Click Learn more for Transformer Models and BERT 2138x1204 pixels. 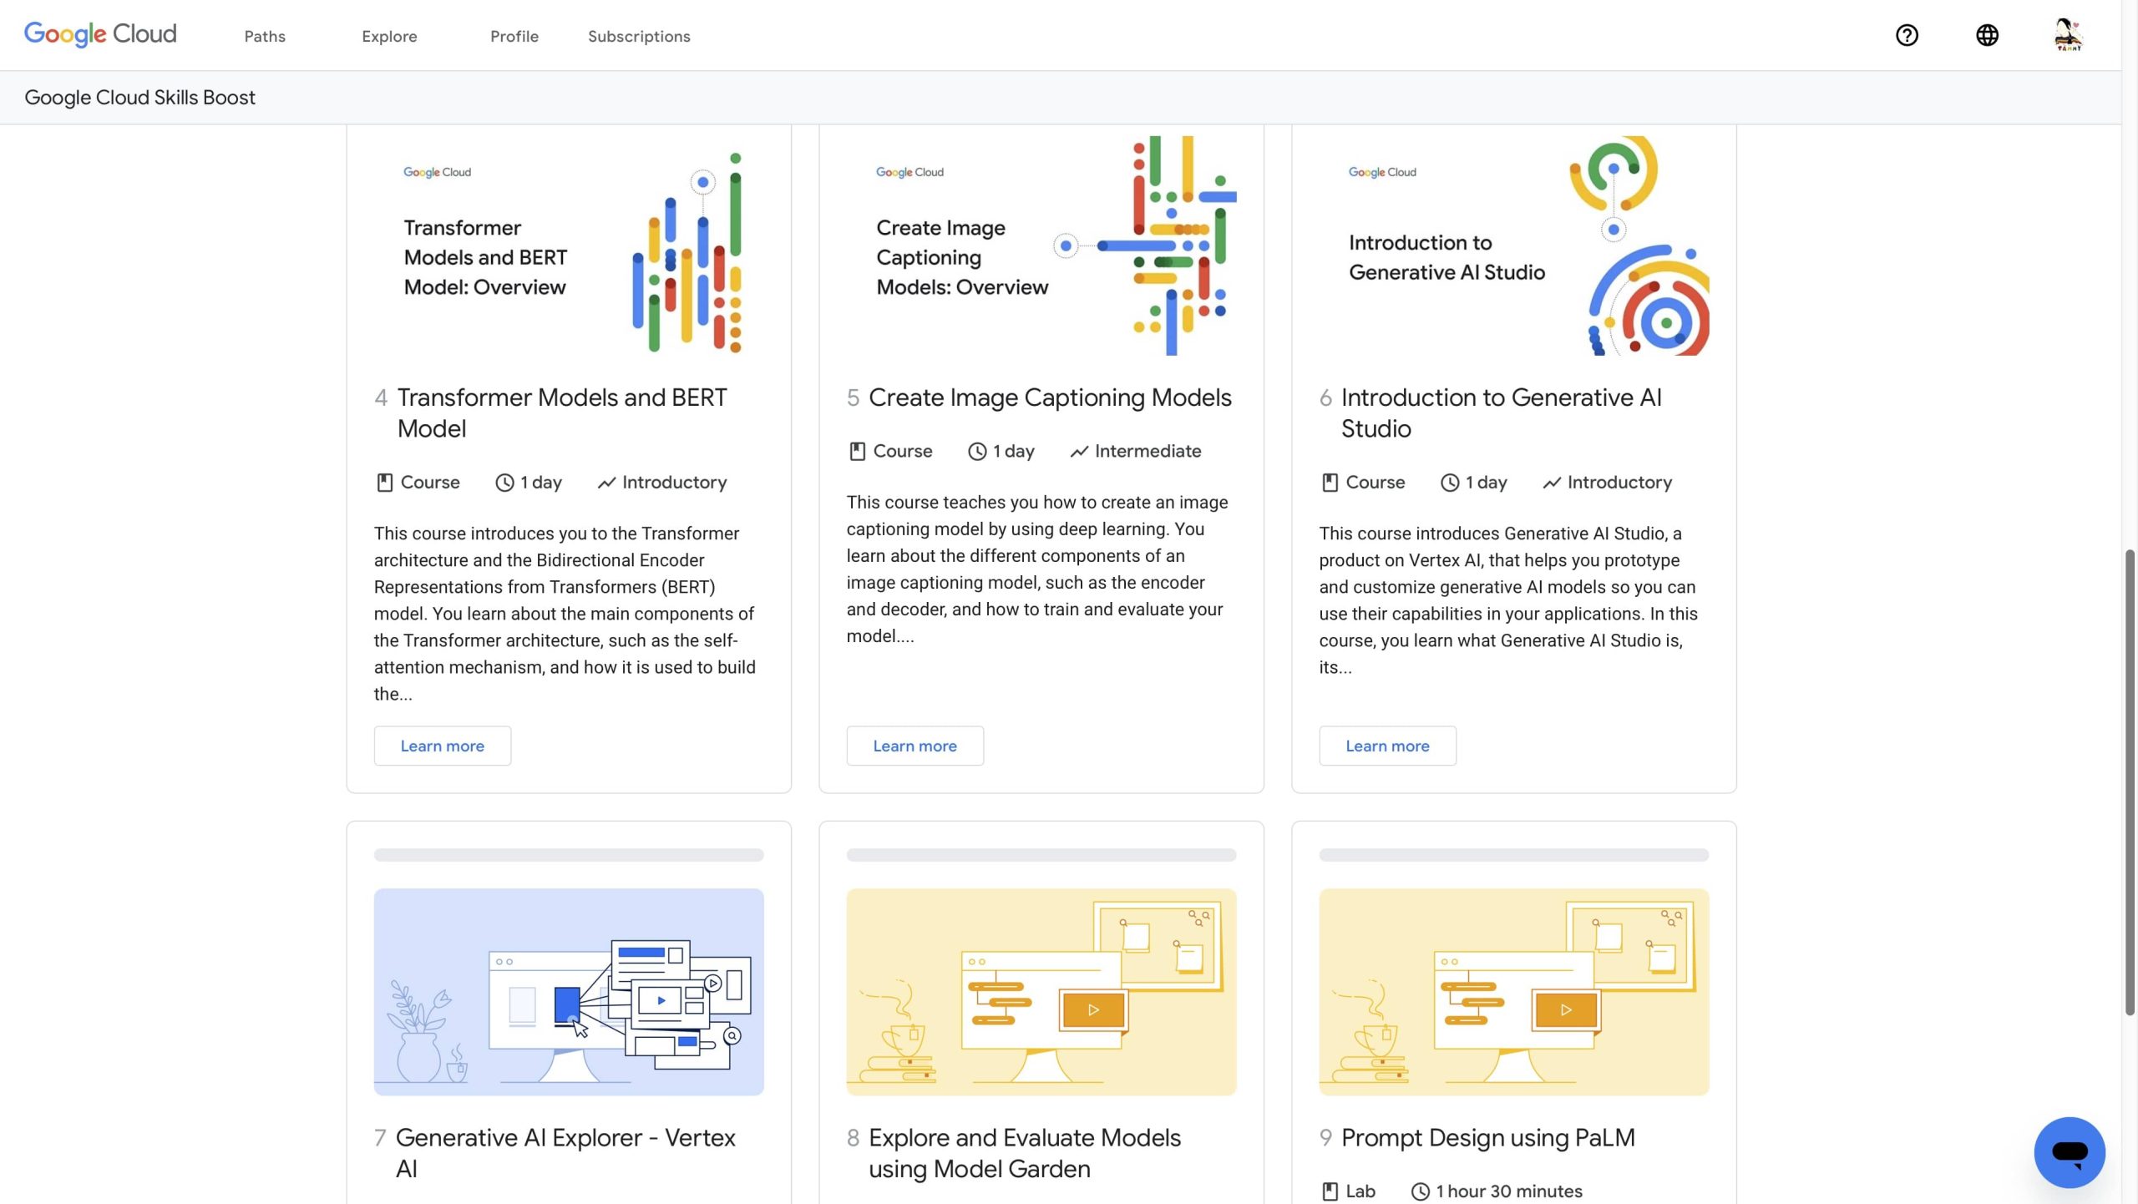click(442, 746)
